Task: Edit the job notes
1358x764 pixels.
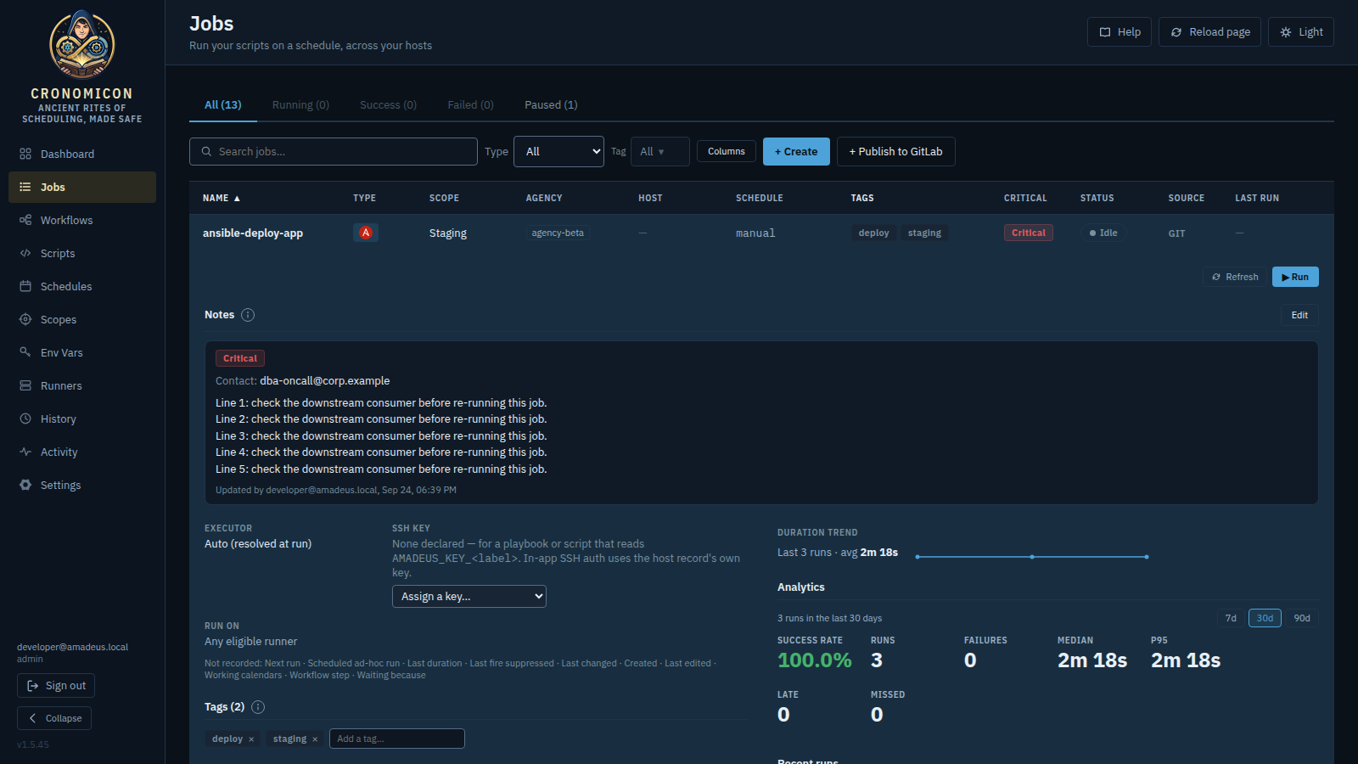Action: (1299, 315)
